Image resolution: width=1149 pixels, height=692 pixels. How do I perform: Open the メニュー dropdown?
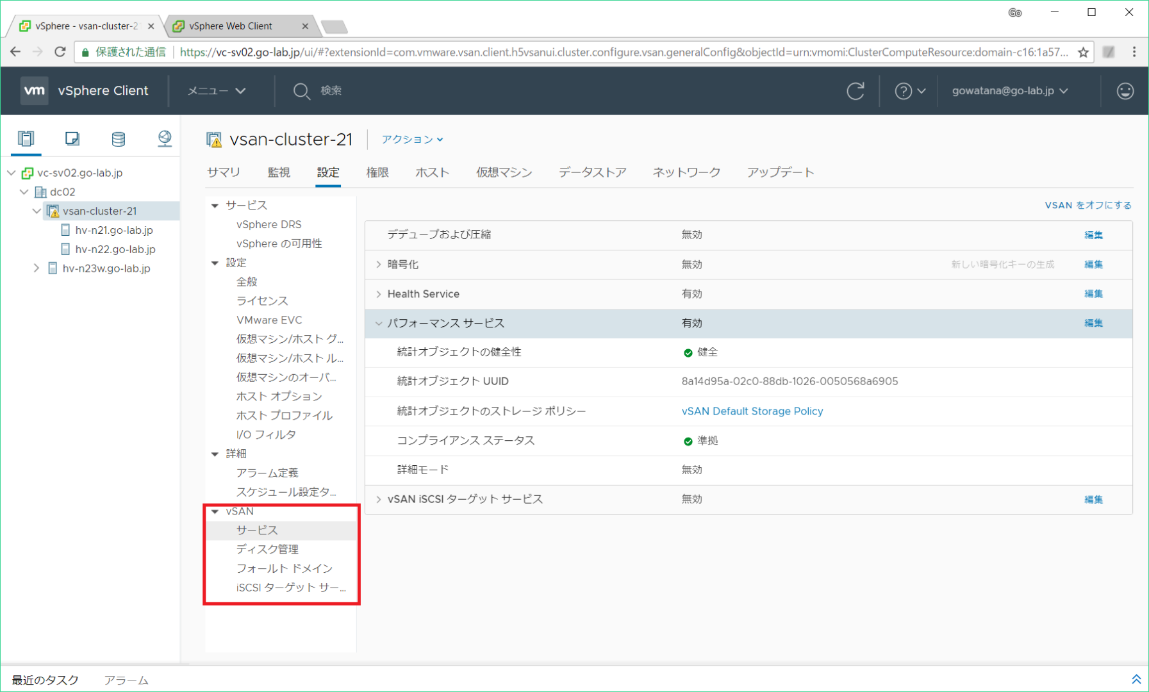[x=217, y=91]
